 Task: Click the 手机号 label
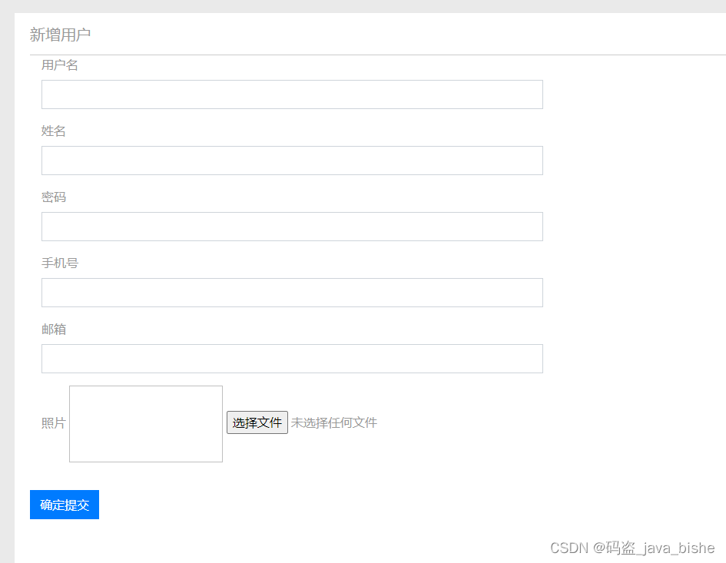(x=60, y=263)
